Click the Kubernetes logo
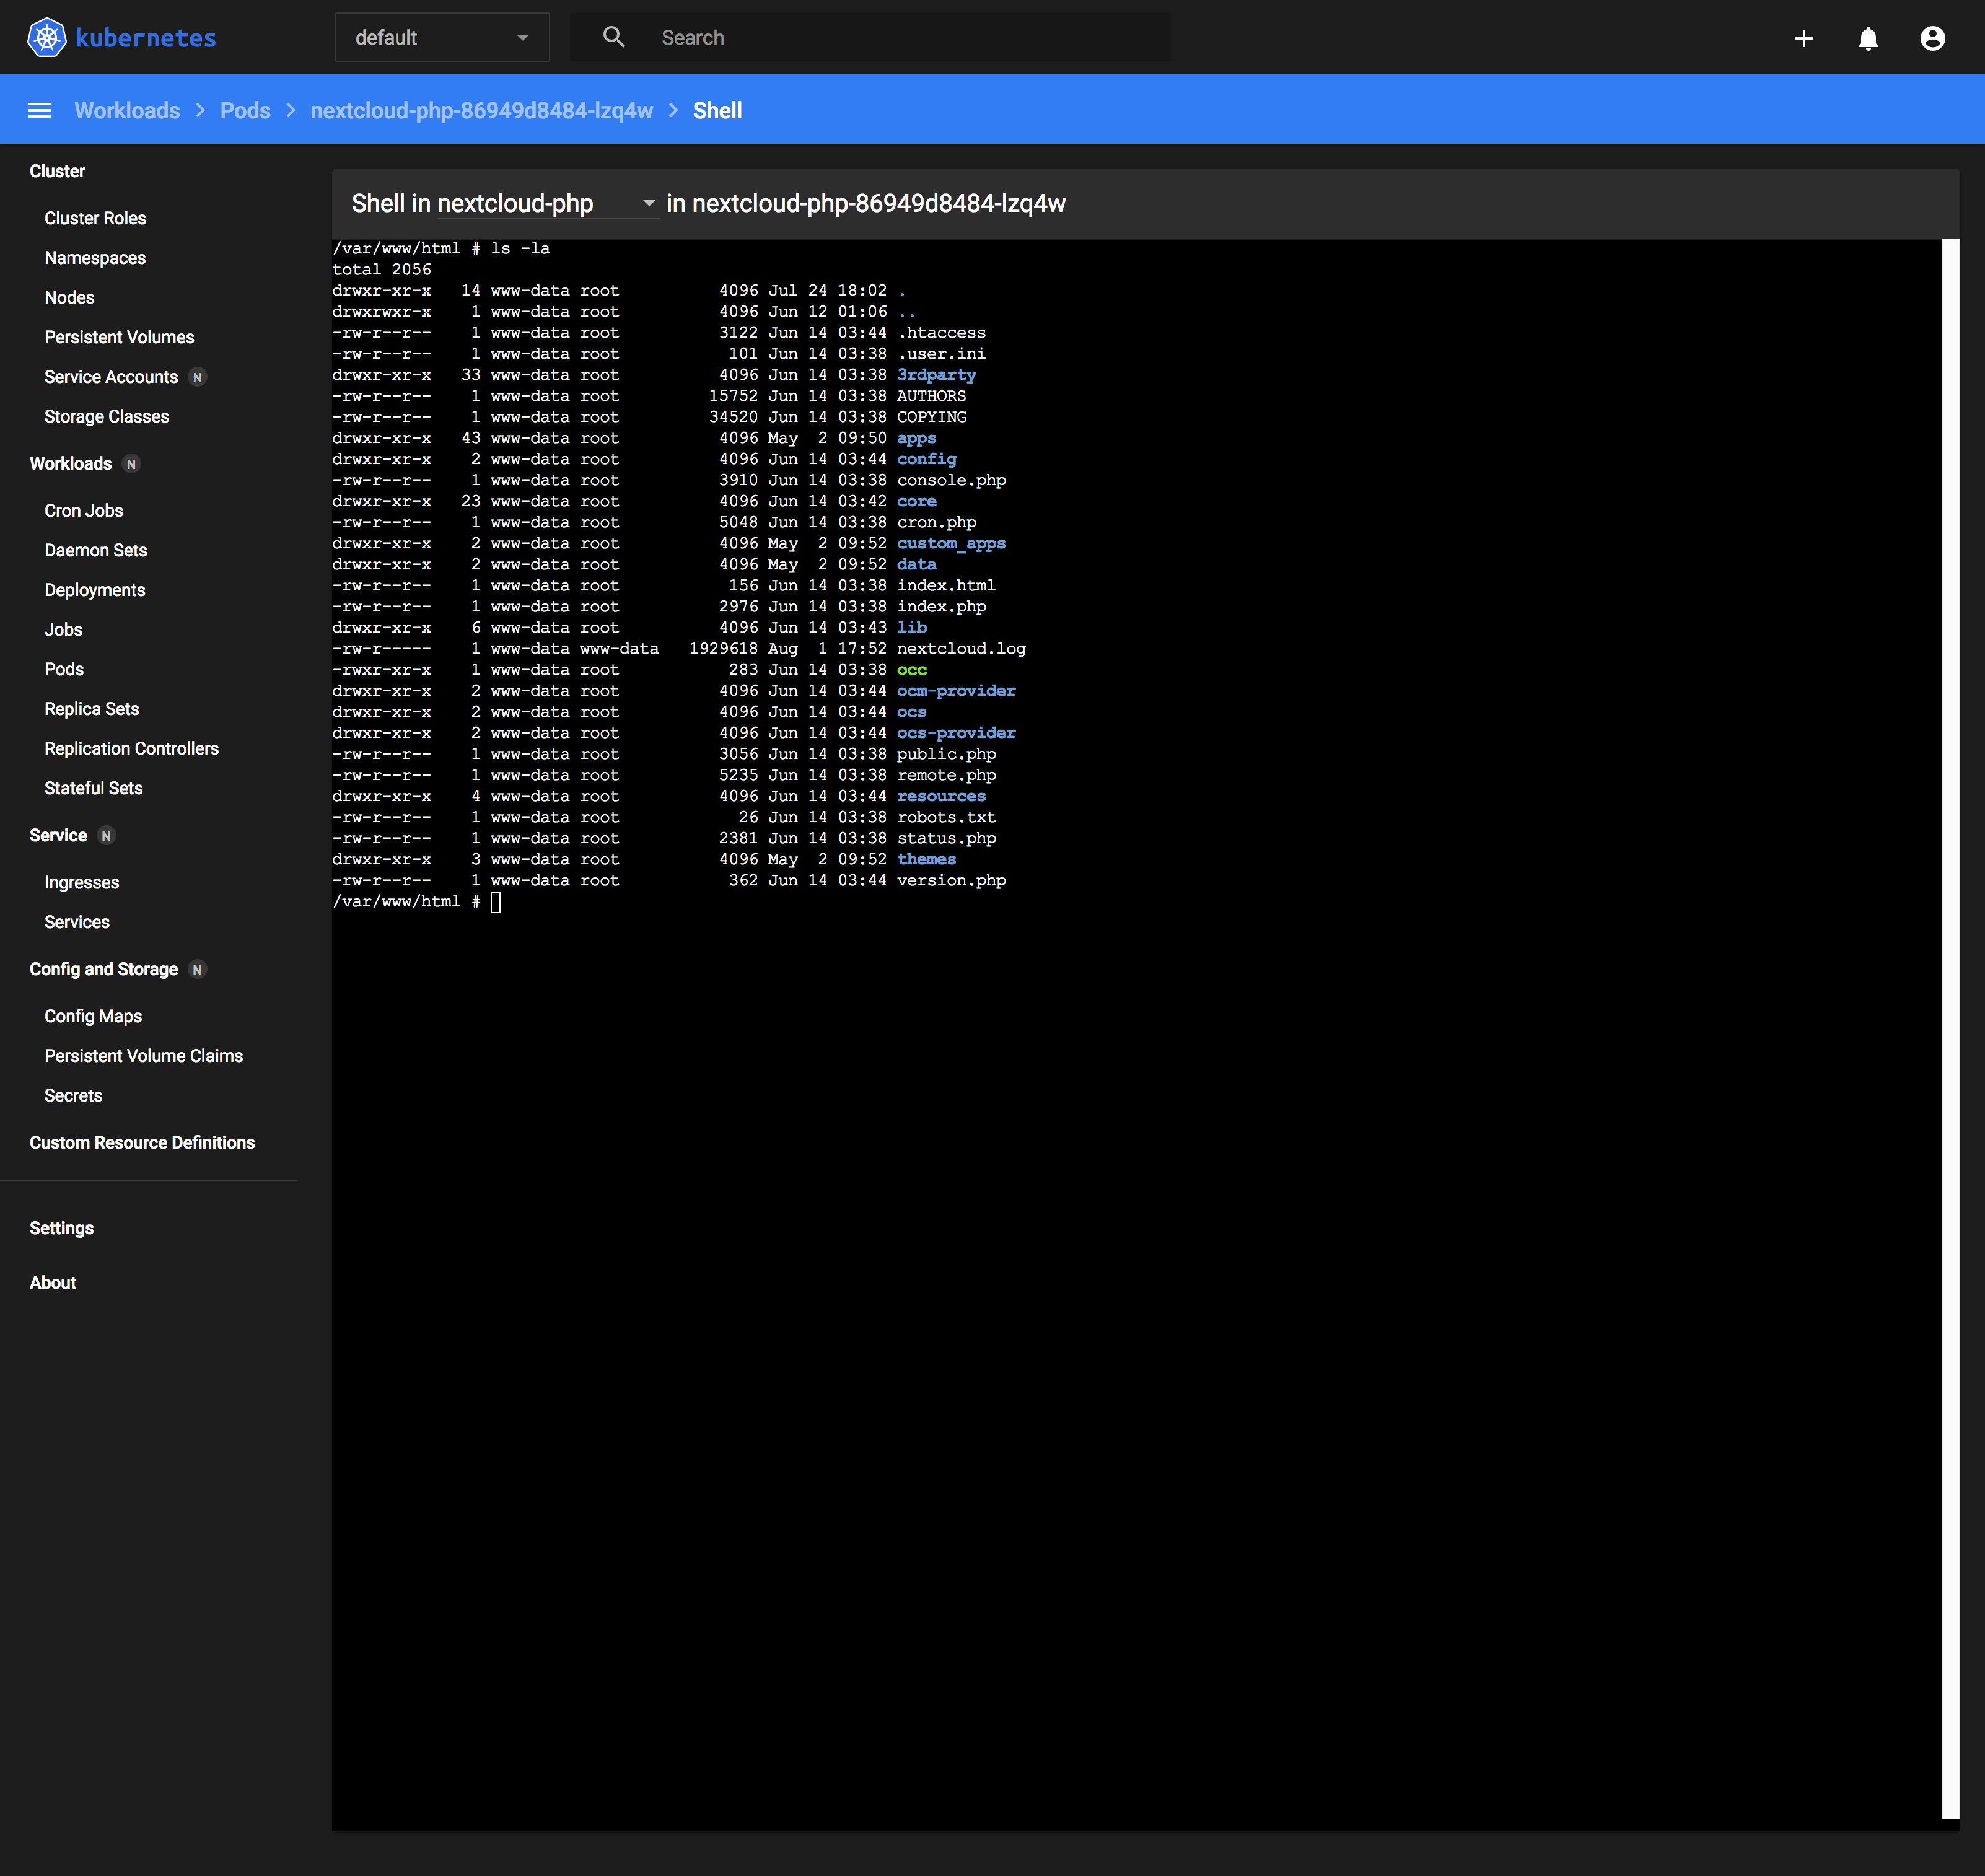 [x=46, y=37]
